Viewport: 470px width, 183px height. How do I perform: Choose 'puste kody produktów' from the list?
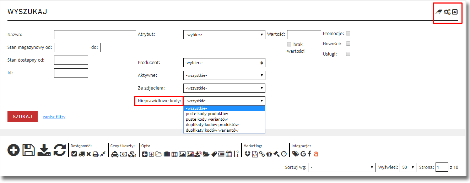[207, 114]
